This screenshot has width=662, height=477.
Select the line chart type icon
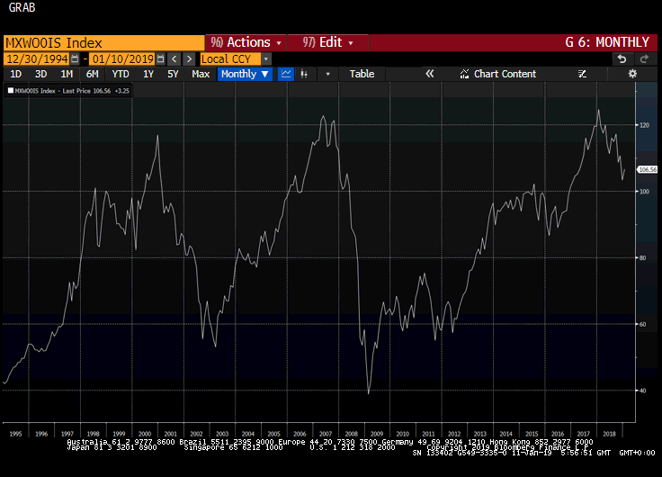click(x=286, y=74)
